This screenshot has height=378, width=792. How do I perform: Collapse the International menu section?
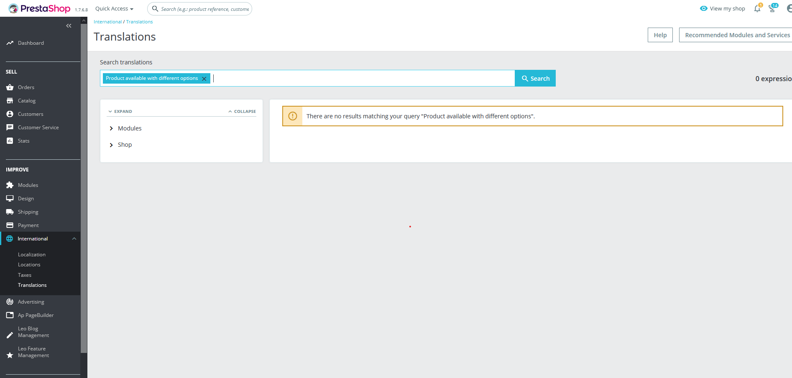pos(74,239)
